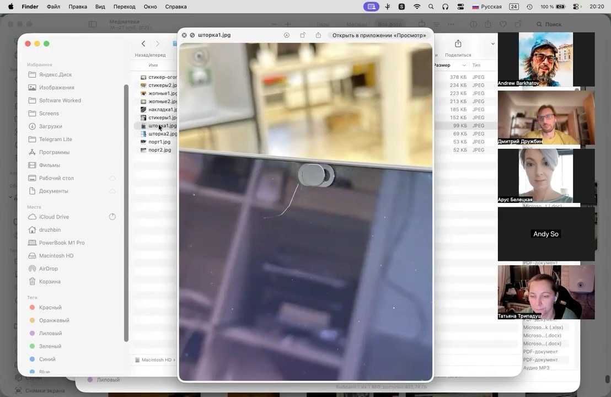Click the full-screen icon in Quick Look header
Image resolution: width=611 pixels, height=397 pixels.
click(192, 35)
